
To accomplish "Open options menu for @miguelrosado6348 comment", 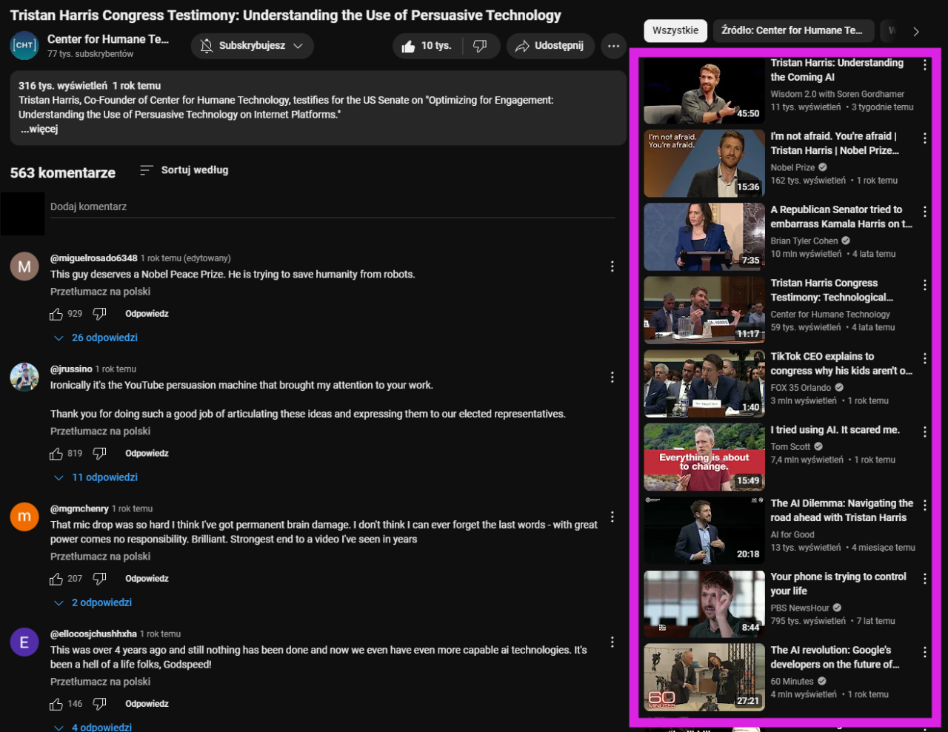I will point(612,266).
